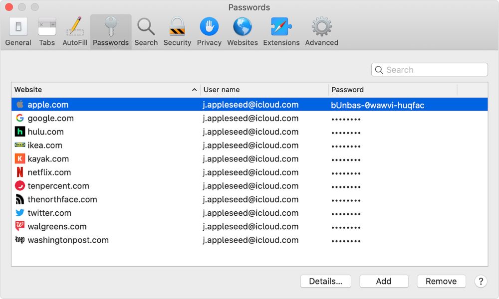Screen dimensions: 499x299
Task: Select the kayak.com entry
Action: tap(249, 159)
